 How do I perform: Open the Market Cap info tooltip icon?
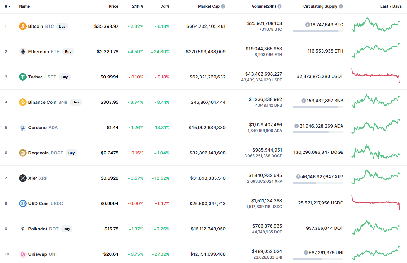click(223, 6)
